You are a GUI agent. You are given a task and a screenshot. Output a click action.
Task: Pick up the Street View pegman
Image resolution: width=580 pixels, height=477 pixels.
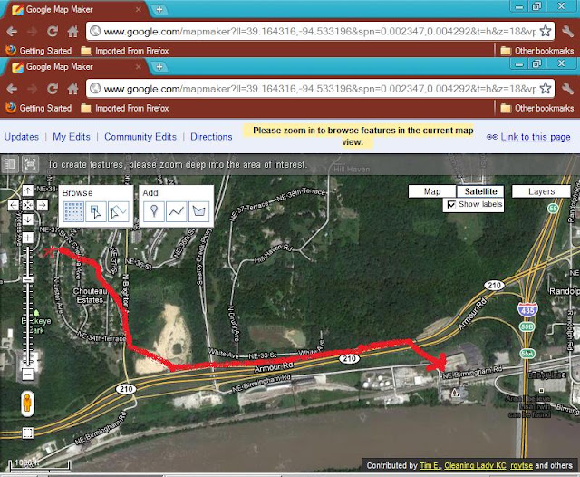pyautogui.click(x=27, y=404)
